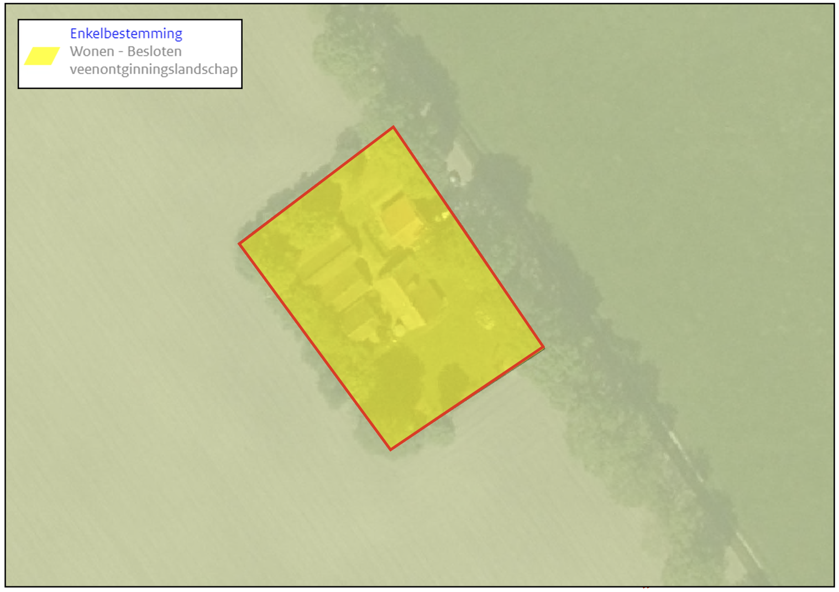Click the yellow legend swatch
This screenshot has height=592, width=839.
[42, 56]
